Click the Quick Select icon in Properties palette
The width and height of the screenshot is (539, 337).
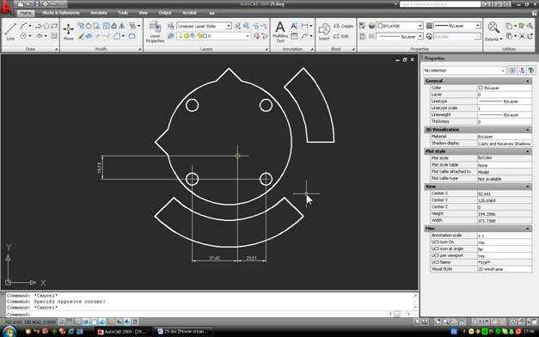[531, 70]
